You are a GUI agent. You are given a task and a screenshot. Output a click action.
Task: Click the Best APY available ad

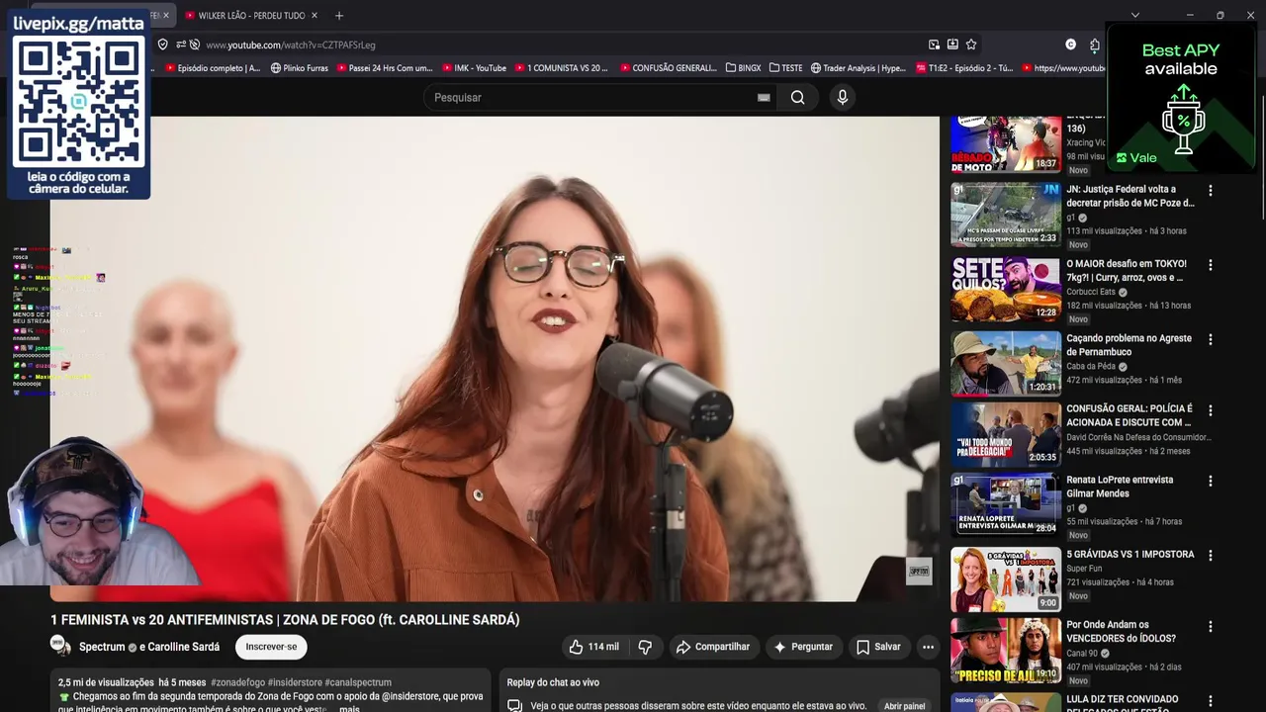pyautogui.click(x=1181, y=97)
